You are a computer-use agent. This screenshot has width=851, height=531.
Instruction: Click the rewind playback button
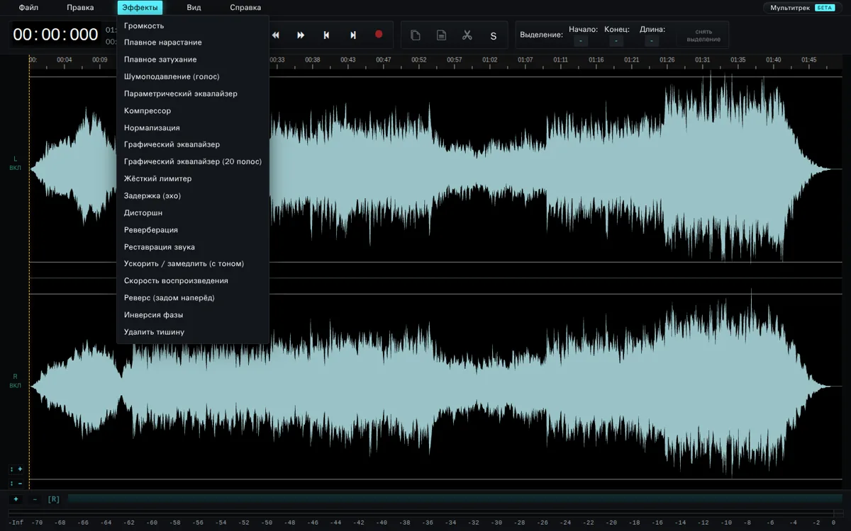coord(276,35)
